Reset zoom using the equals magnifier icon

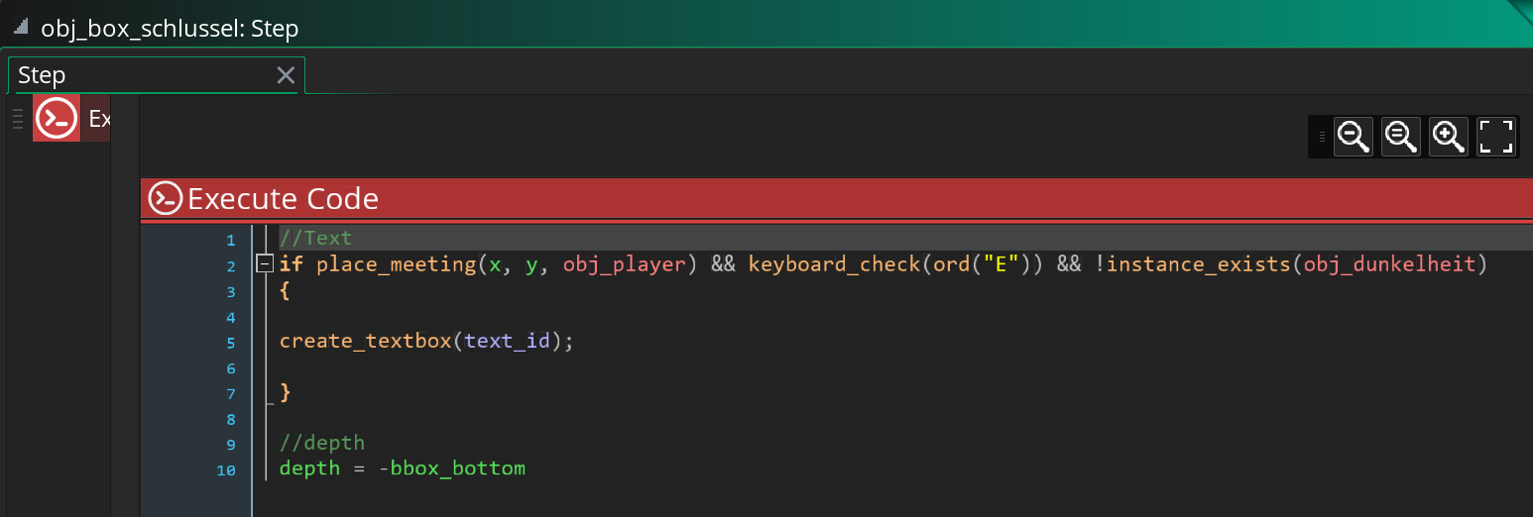pos(1401,137)
